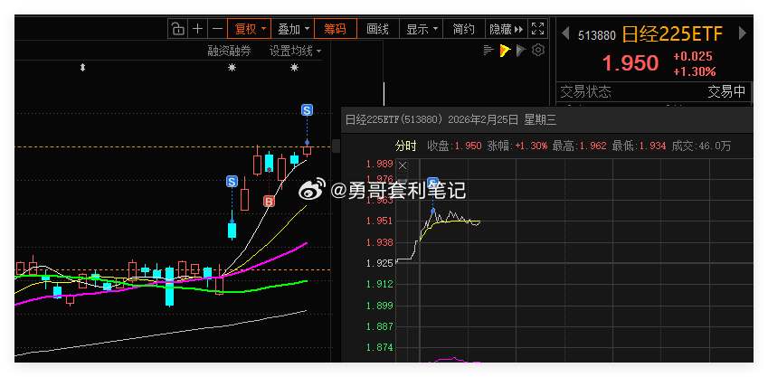
Task: Open the 叠加 overlay dropdown
Action: coord(292,29)
